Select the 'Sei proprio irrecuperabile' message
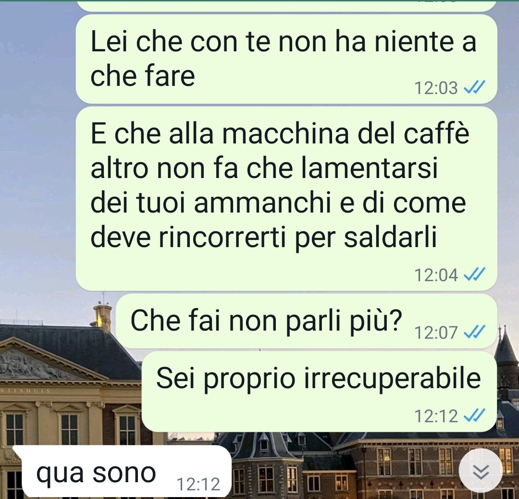 pos(319,392)
